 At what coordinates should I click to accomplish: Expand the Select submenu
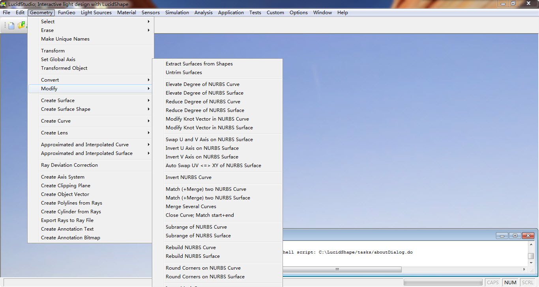point(90,22)
